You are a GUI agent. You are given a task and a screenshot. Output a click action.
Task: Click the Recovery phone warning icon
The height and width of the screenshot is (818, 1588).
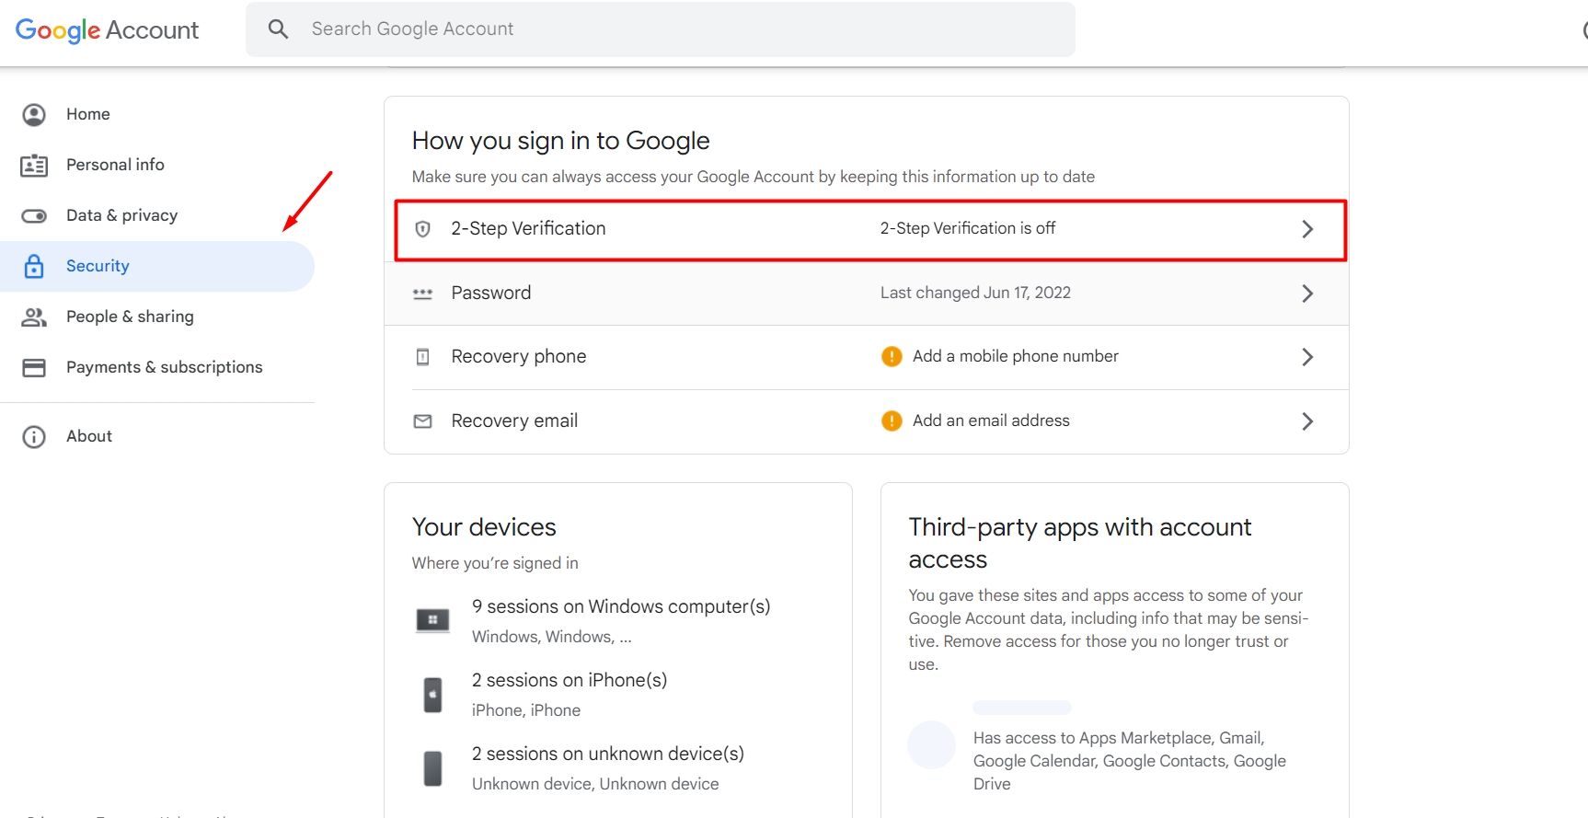point(892,356)
